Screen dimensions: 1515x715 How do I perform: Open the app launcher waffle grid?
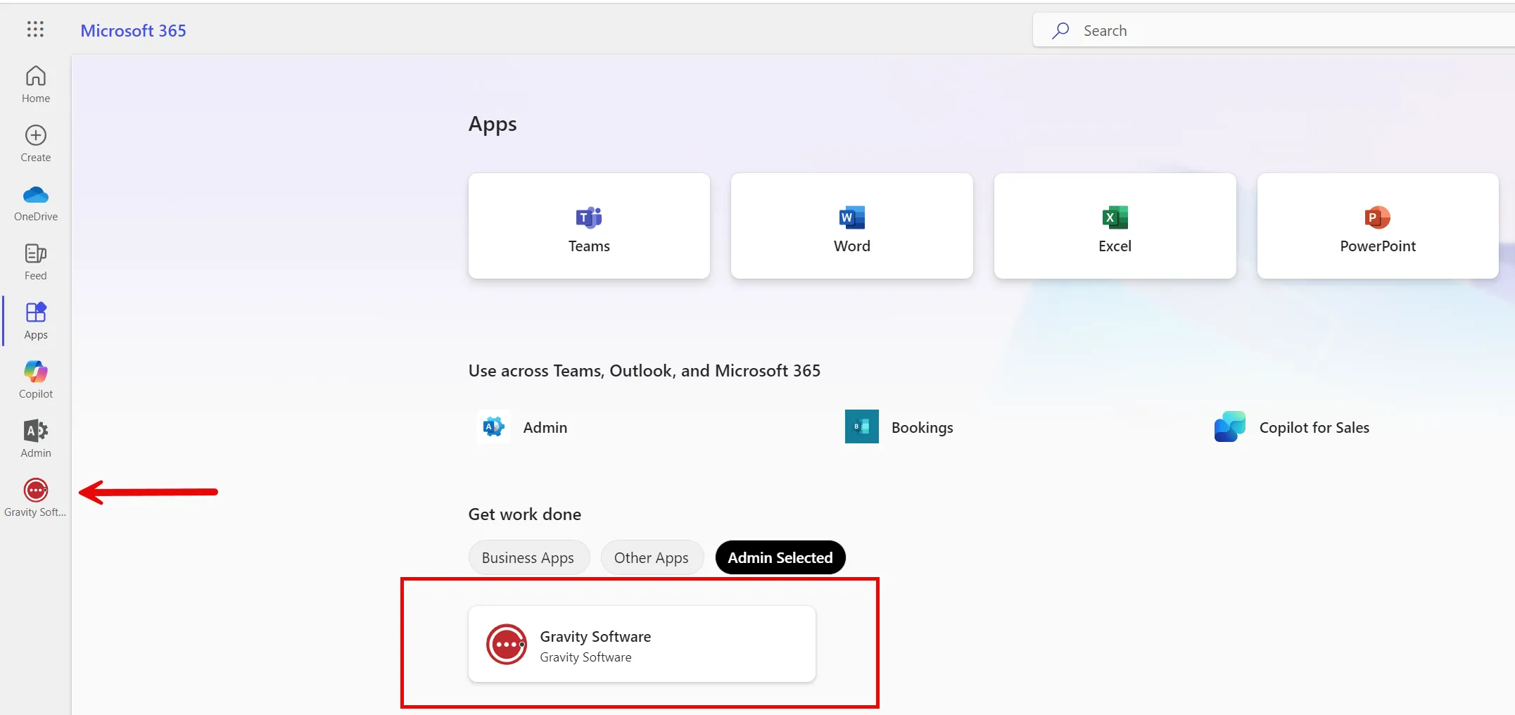(x=35, y=30)
